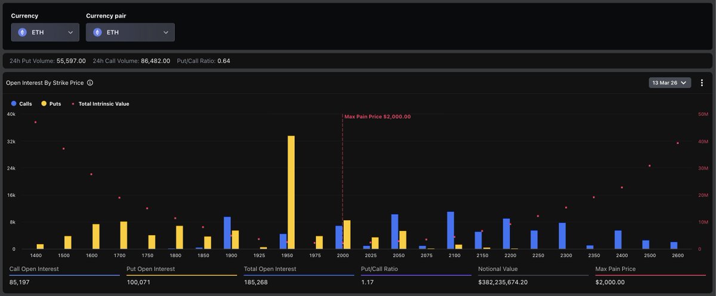Click the info icon beside Open Interest title

click(x=90, y=83)
